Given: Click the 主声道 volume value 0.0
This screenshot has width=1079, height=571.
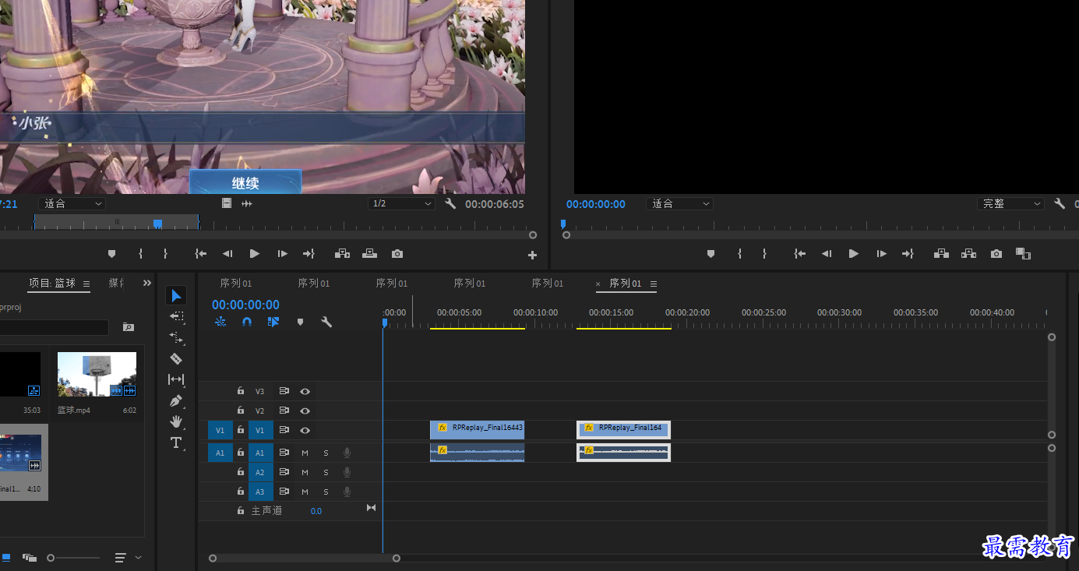Looking at the screenshot, I should coord(316,511).
